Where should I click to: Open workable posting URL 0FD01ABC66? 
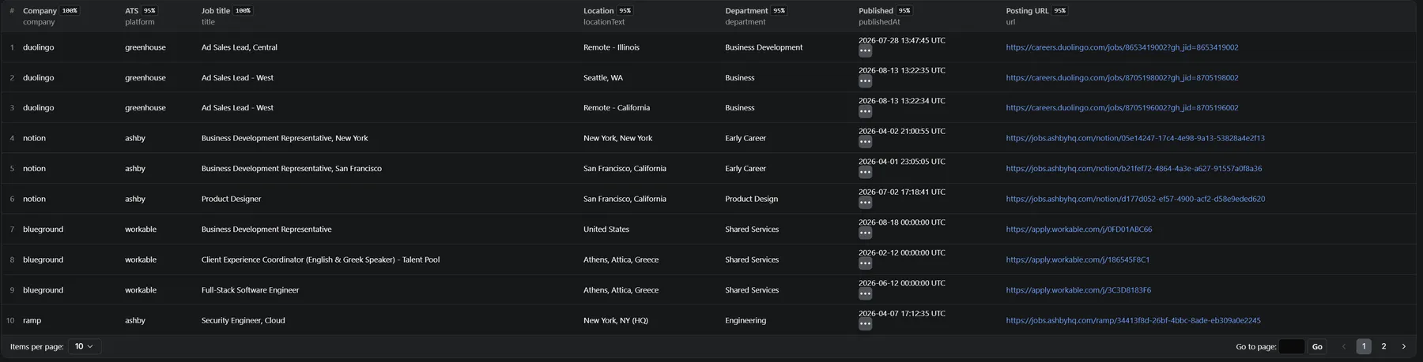coord(1079,230)
